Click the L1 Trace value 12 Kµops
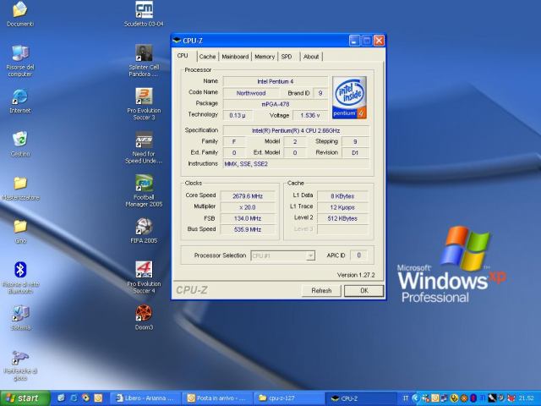This screenshot has height=406, width=541. click(342, 207)
